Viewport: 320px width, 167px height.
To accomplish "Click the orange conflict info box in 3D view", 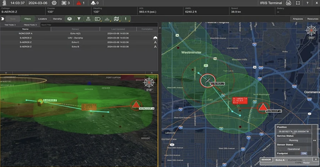I will (x=89, y=107).
